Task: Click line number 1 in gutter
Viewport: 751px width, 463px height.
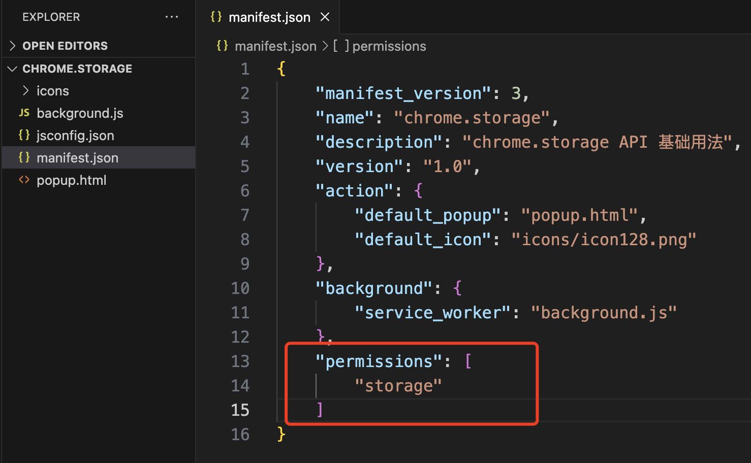Action: [245, 69]
